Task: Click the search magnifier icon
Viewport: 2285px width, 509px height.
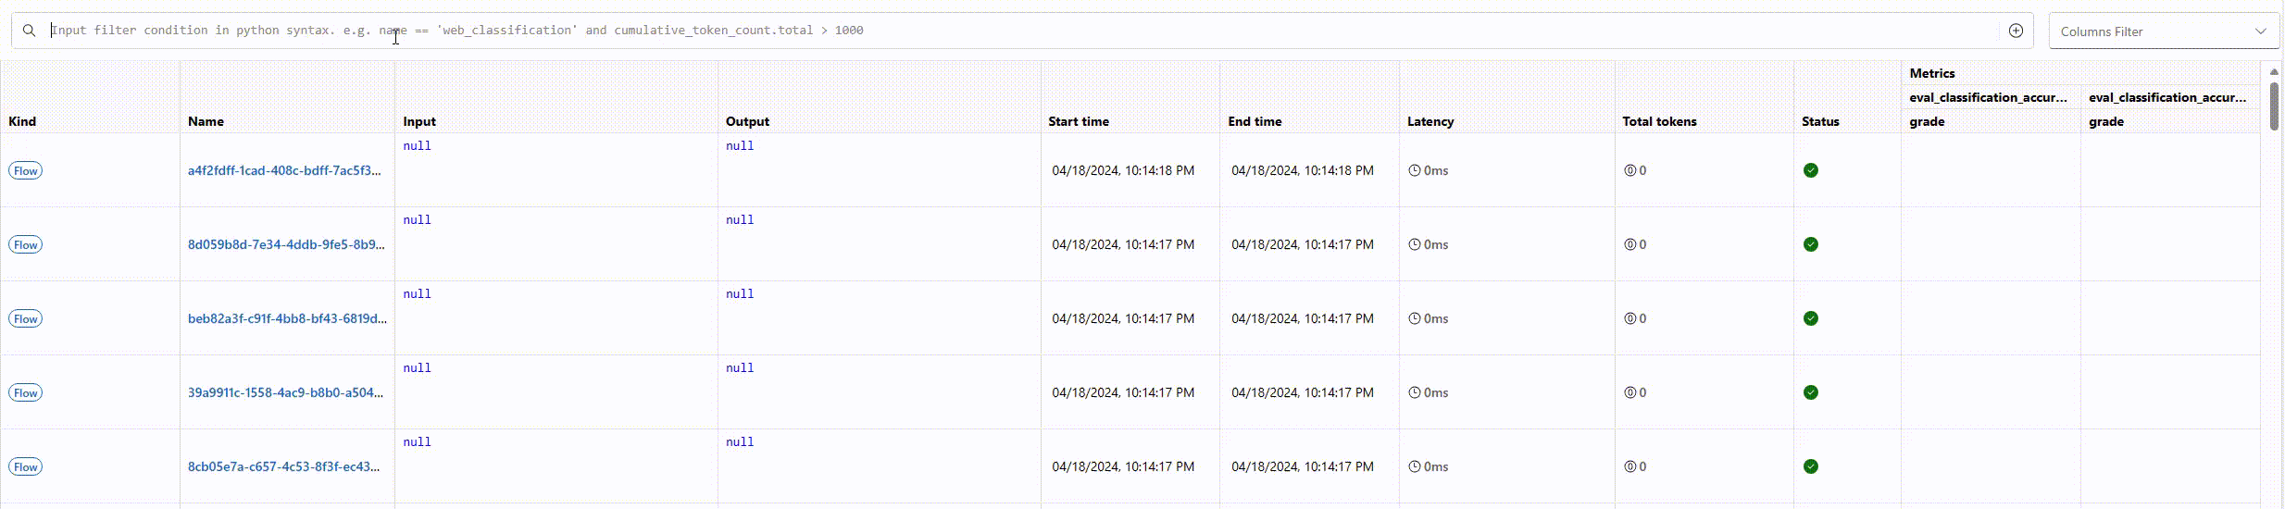Action: 30,31
